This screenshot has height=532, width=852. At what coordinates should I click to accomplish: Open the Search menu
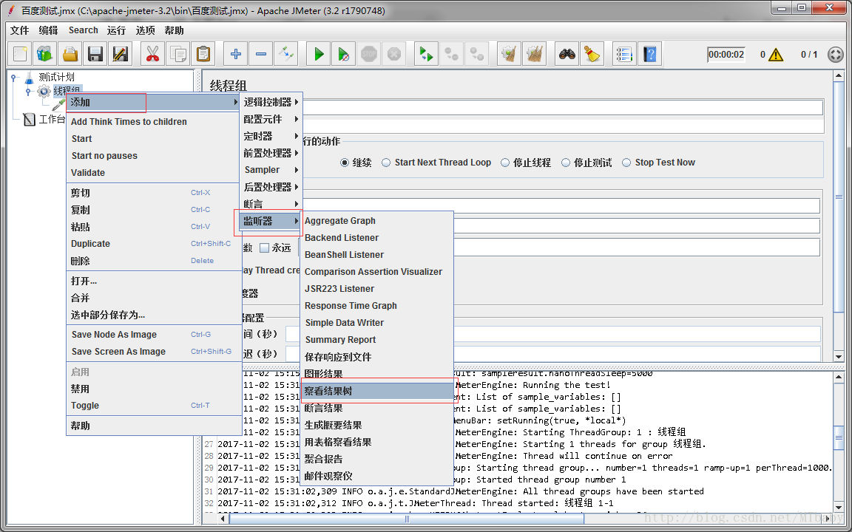point(83,30)
